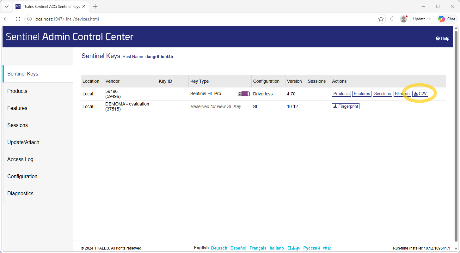
Task: Open the Copilot Chat button
Action: [x=447, y=19]
